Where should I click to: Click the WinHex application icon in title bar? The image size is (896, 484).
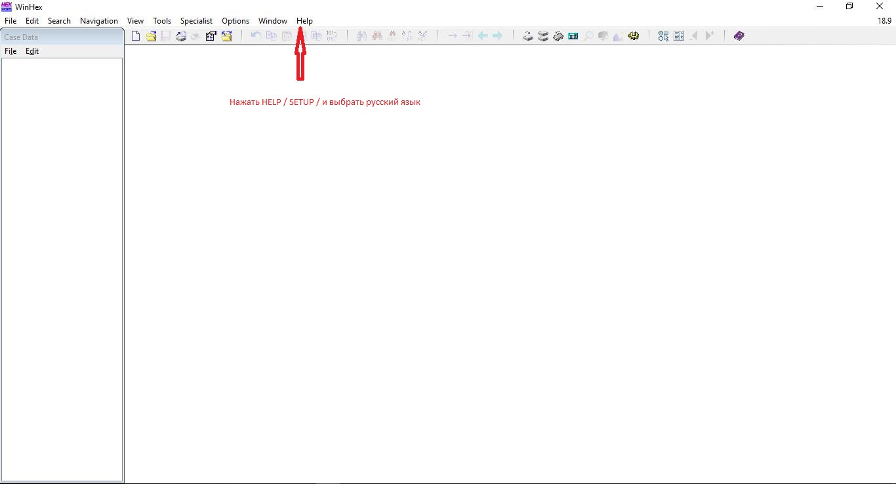(7, 7)
